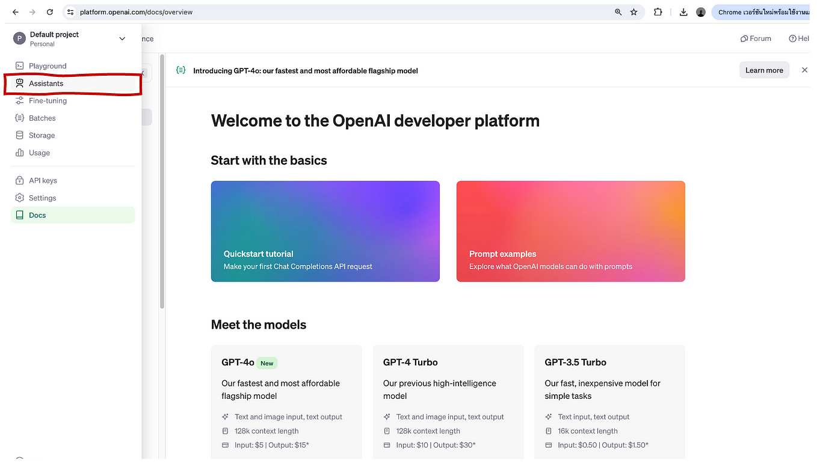Click the Usage bar chart icon
Image resolution: width=817 pixels, height=465 pixels.
(x=20, y=153)
